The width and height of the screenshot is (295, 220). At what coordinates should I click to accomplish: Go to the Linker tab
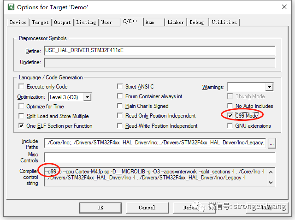[176, 22]
